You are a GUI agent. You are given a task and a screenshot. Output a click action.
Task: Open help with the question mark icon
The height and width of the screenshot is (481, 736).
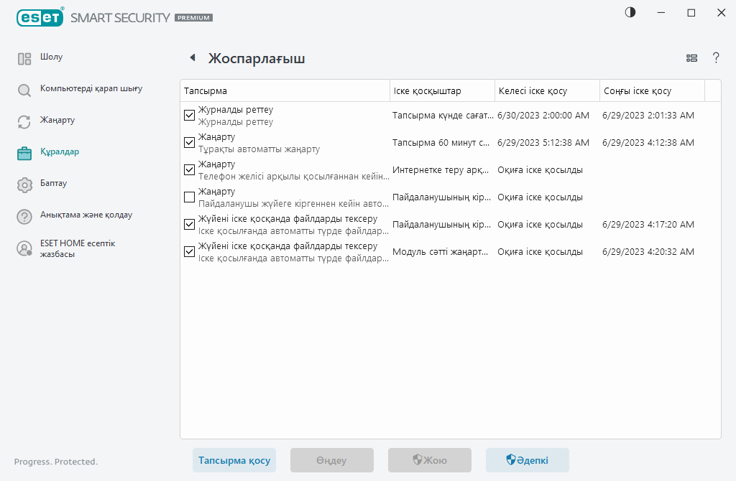coord(716,58)
